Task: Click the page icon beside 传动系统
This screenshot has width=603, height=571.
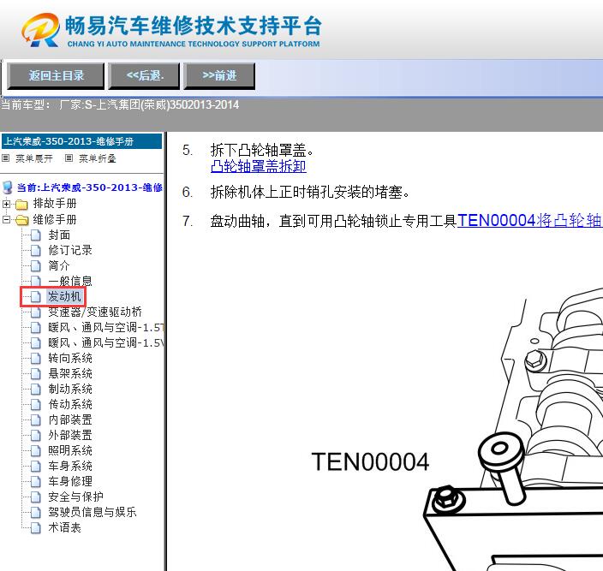Action: [x=35, y=405]
